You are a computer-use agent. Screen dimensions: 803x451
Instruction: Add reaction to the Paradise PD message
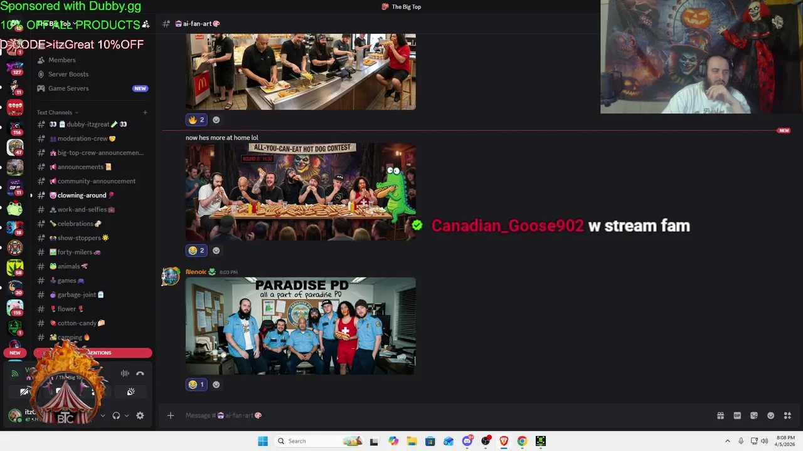[216, 385]
